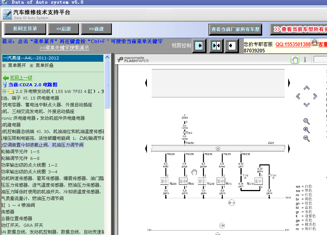
Task: Click the FlashPaper search input field
Action: point(320,59)
